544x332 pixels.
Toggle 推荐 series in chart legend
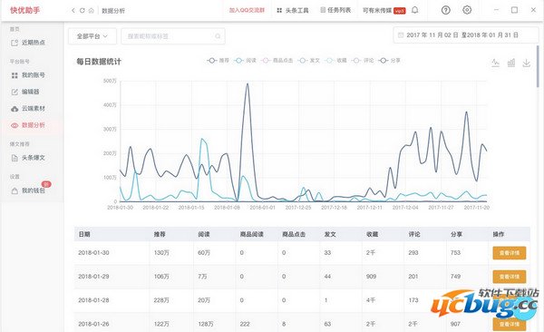(x=219, y=61)
